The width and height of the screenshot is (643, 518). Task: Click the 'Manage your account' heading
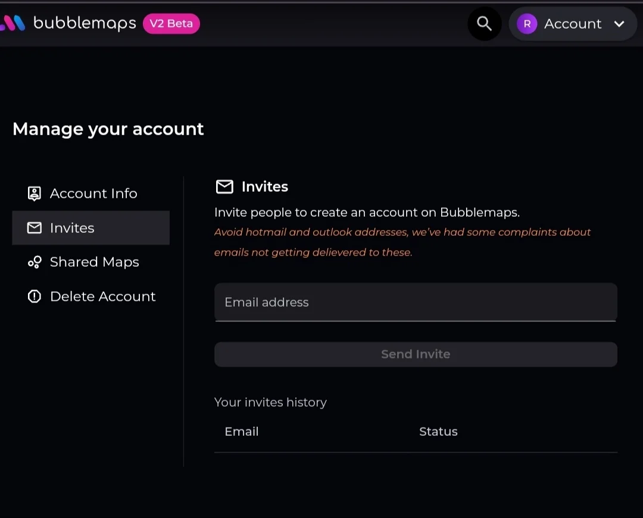108,129
